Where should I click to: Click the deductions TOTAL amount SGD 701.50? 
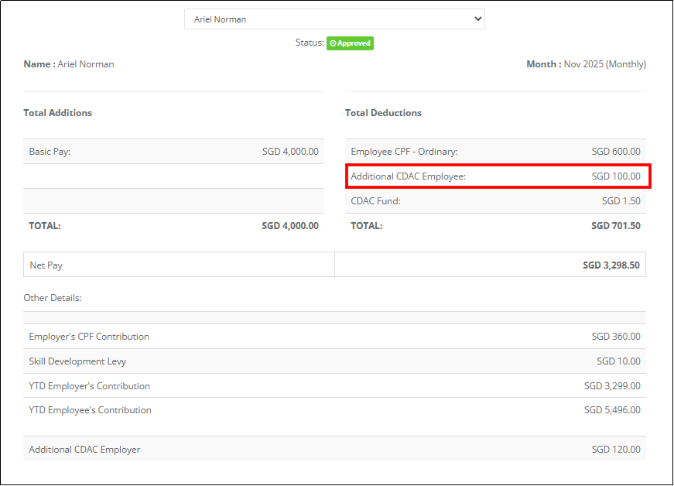pyautogui.click(x=616, y=226)
